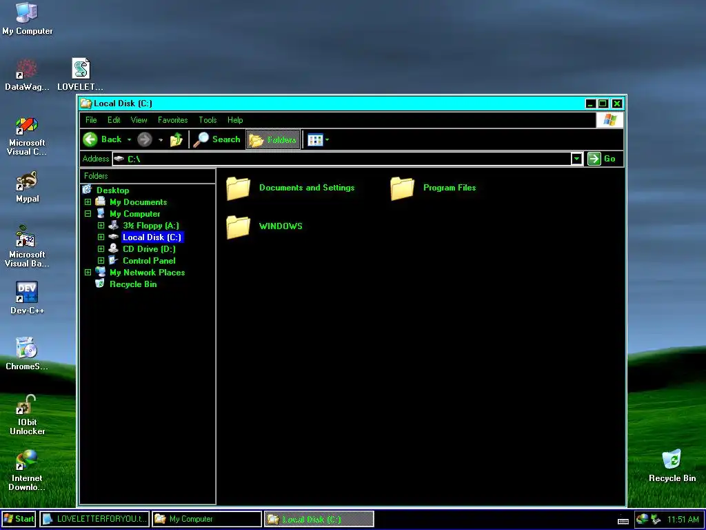
Task: Open the Views icon menu
Action: pyautogui.click(x=315, y=139)
